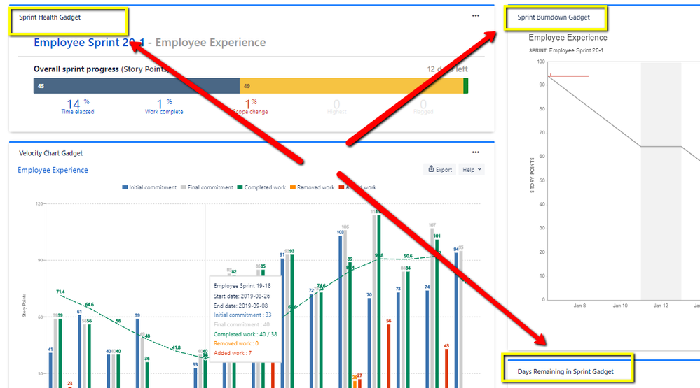Click the 14% Time elapsed metric

(x=77, y=106)
